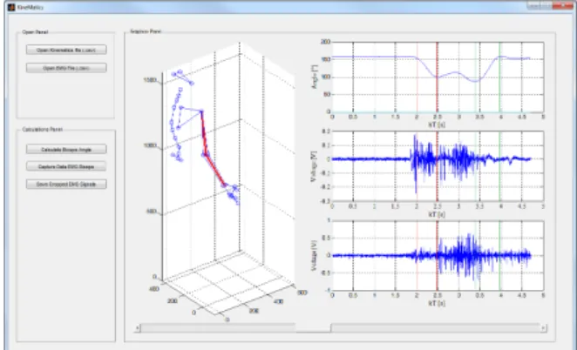Screen dimensions: 577x350
Task: Click the KineMetrics app icon in title bar
Action: point(11,7)
